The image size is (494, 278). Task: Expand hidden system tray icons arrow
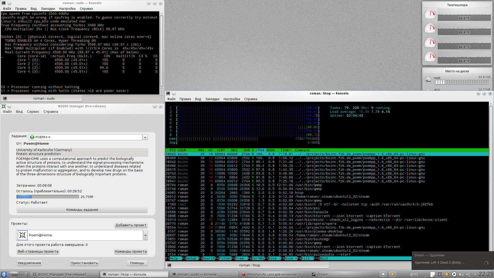475,274
